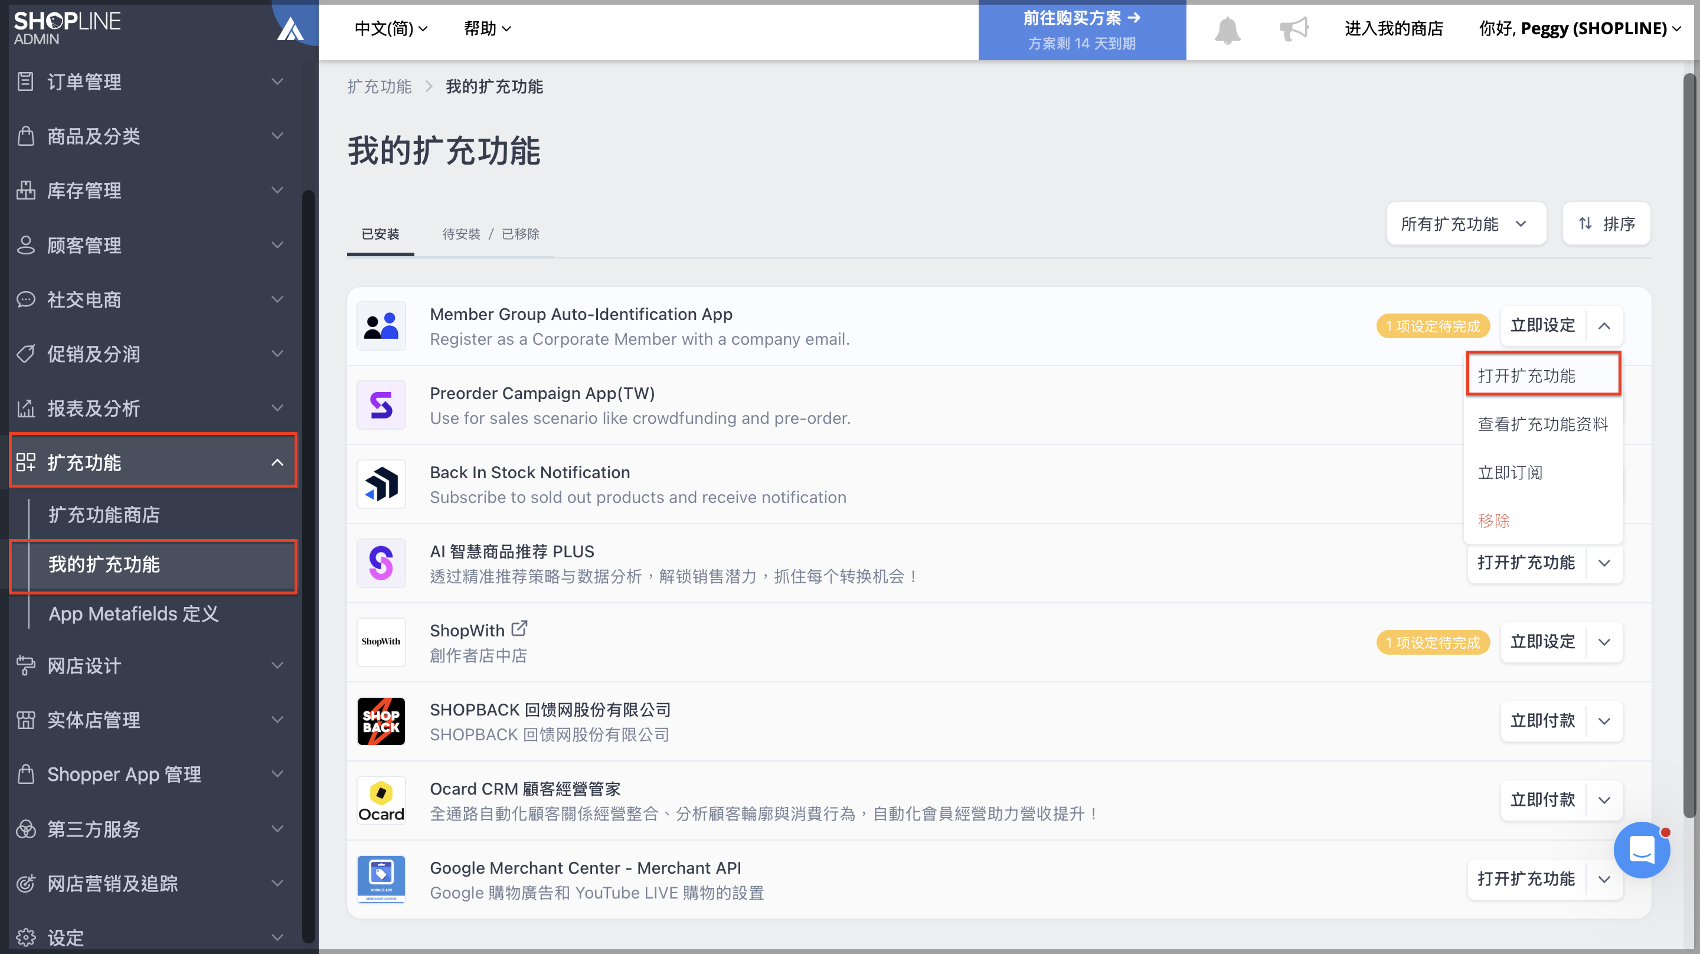Click the 设定 gear icon
The image size is (1700, 954).
pyautogui.click(x=25, y=937)
